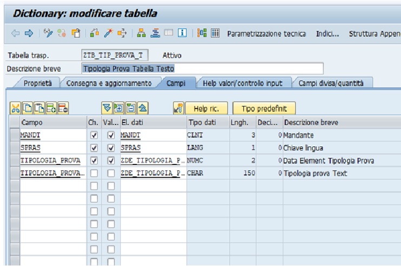Uncheck the key checkbox for SPRAS
Screen dimensions: 401x266
[x=94, y=148]
